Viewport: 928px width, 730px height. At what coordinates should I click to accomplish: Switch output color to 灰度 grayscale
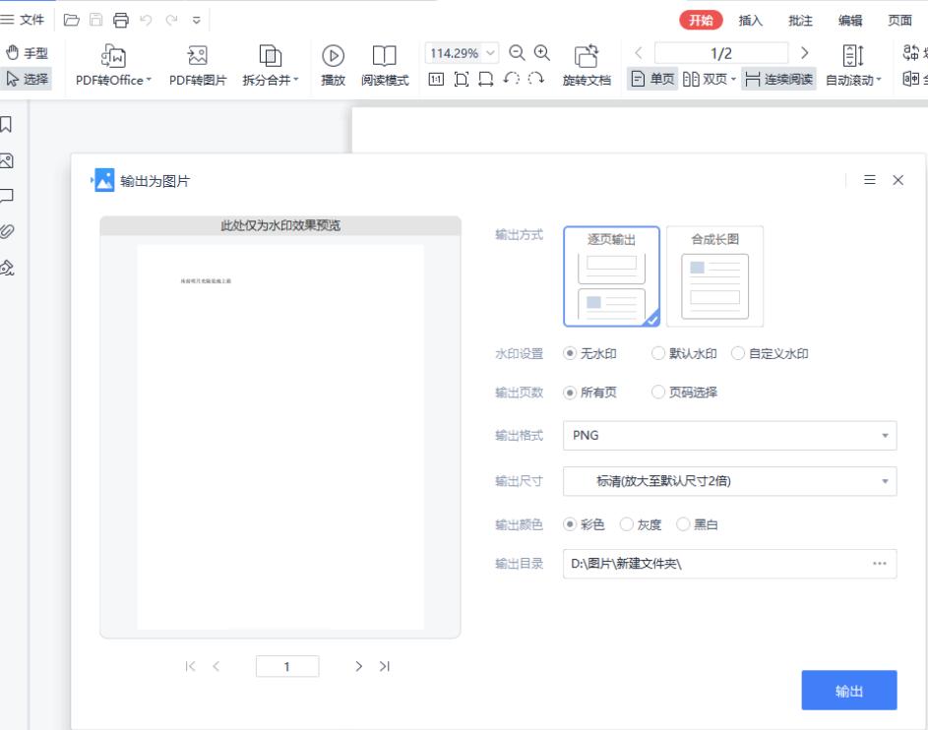(x=627, y=524)
